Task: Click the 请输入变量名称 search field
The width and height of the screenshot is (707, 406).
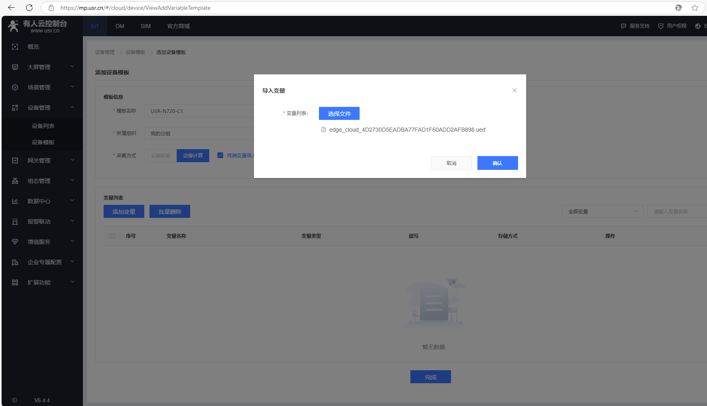Action: [677, 211]
